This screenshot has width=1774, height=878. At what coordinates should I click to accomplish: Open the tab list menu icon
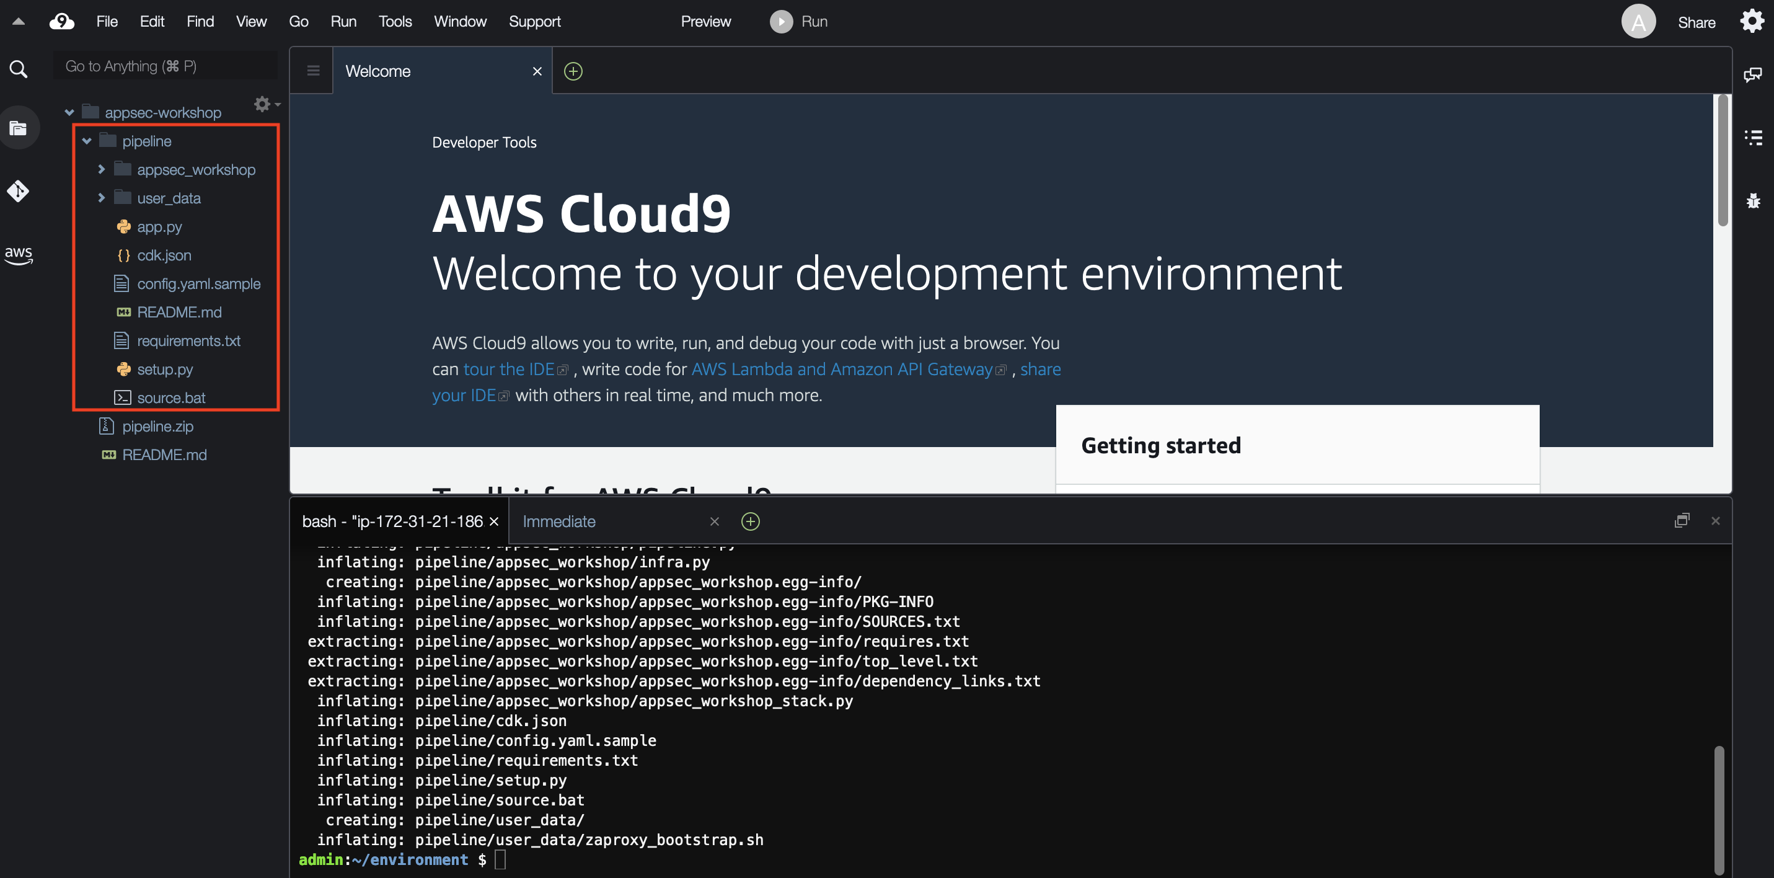point(314,70)
